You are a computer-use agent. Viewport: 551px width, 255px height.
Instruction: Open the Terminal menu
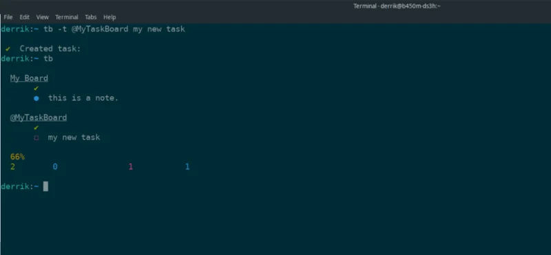tap(67, 17)
